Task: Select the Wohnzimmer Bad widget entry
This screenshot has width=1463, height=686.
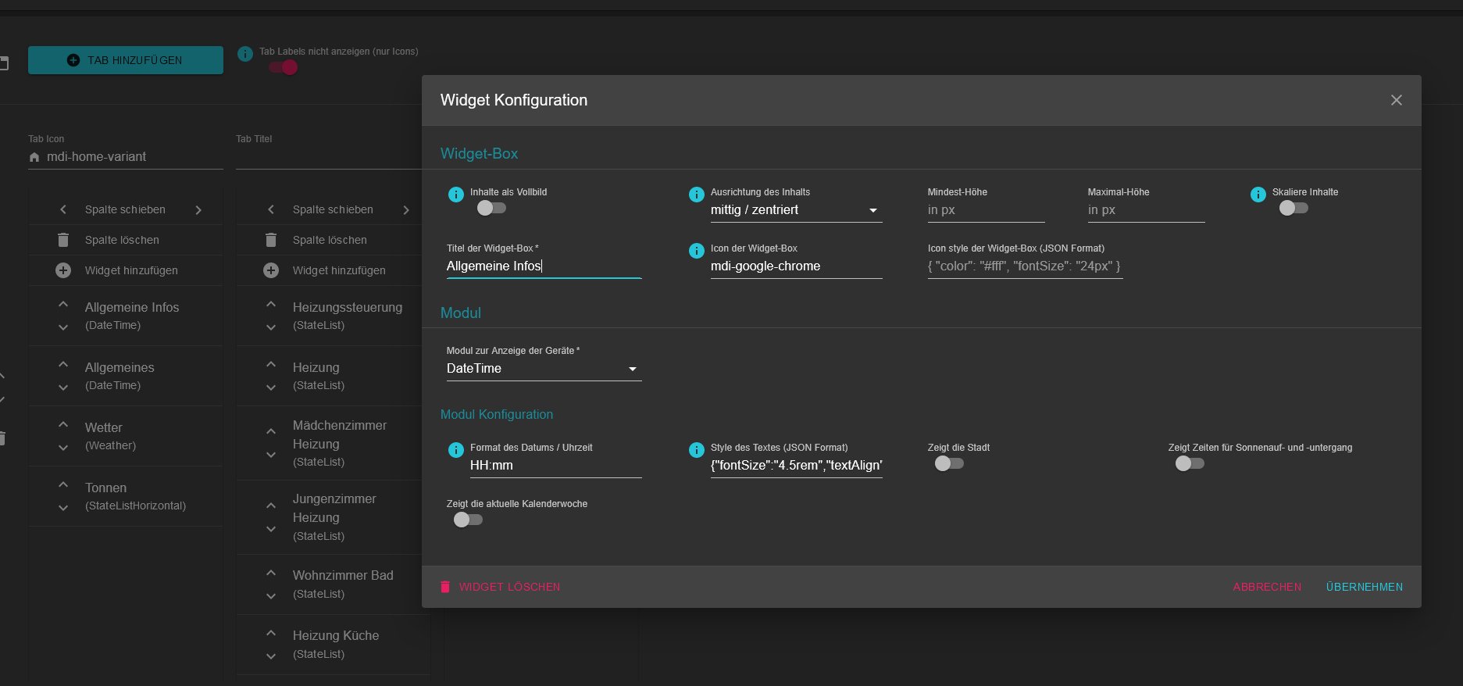Action: (x=333, y=584)
